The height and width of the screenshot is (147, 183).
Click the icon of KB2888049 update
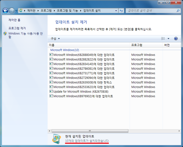click(51, 55)
